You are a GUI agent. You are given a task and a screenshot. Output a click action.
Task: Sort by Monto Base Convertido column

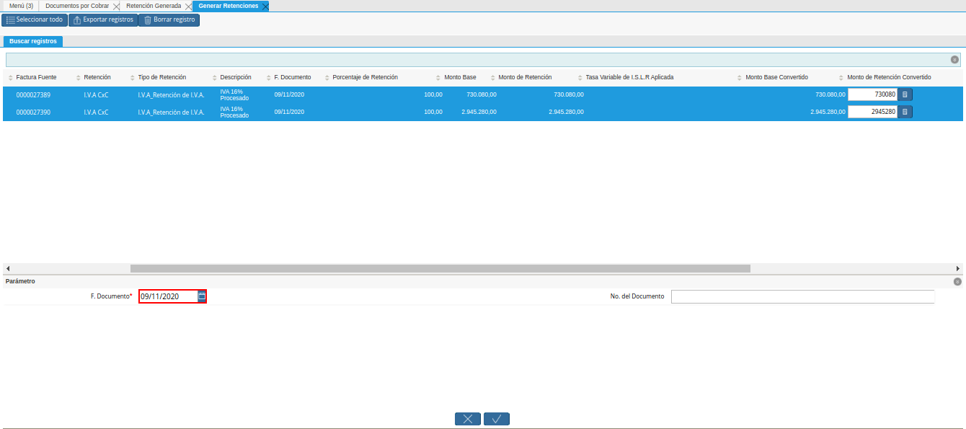tap(776, 77)
